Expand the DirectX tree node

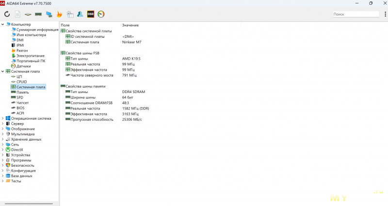tap(3, 150)
